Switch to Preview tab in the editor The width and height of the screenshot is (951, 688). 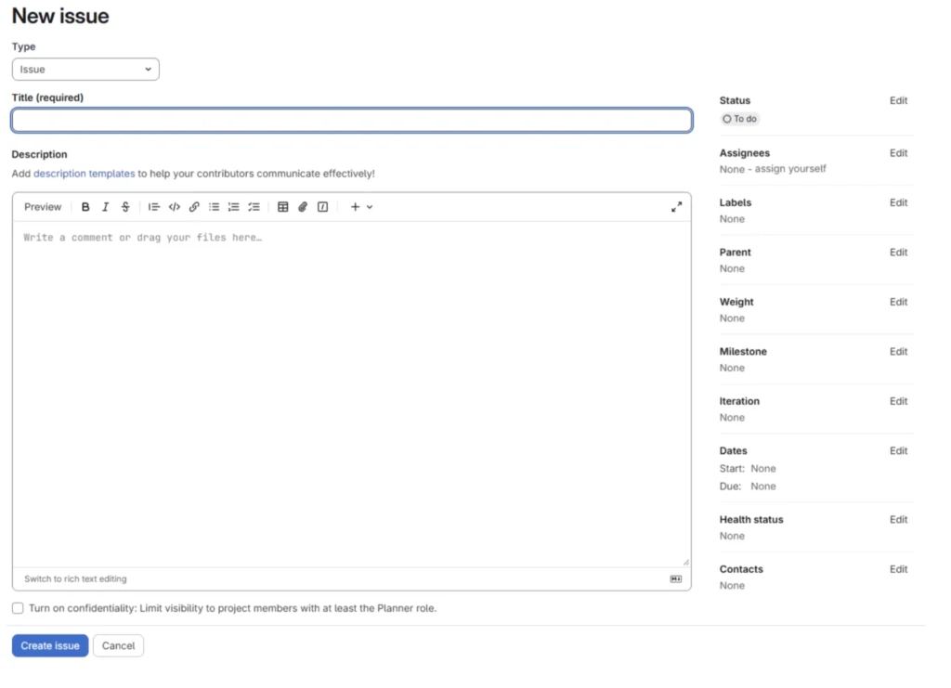(x=43, y=207)
